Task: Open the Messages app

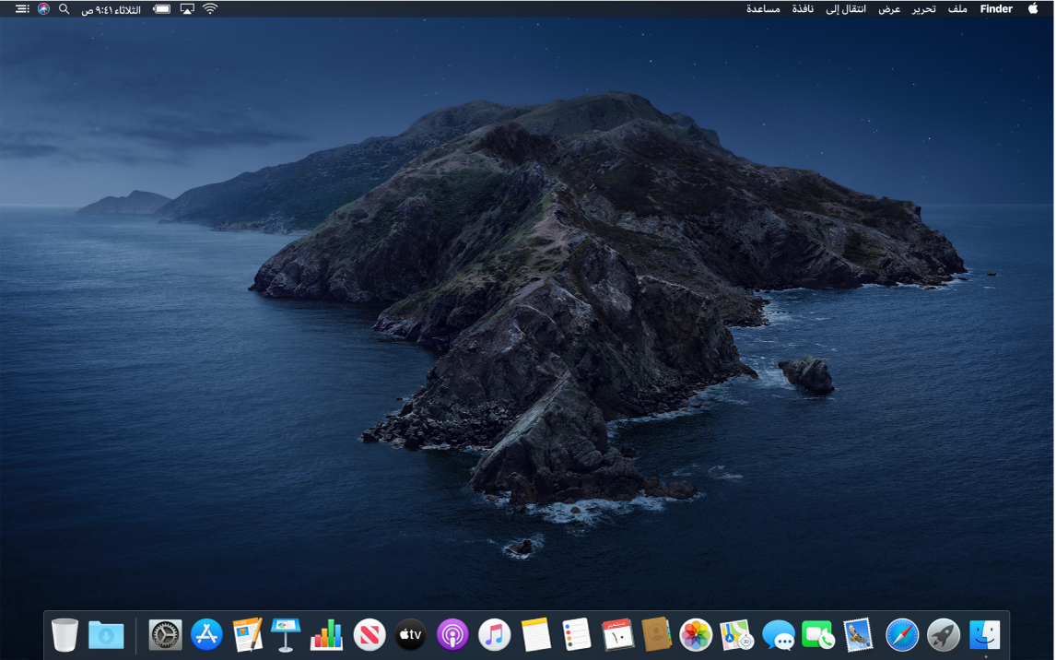Action: (x=779, y=634)
